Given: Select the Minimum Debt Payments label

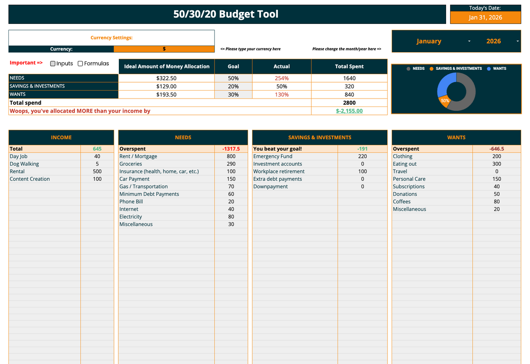Looking at the screenshot, I should 149,194.
